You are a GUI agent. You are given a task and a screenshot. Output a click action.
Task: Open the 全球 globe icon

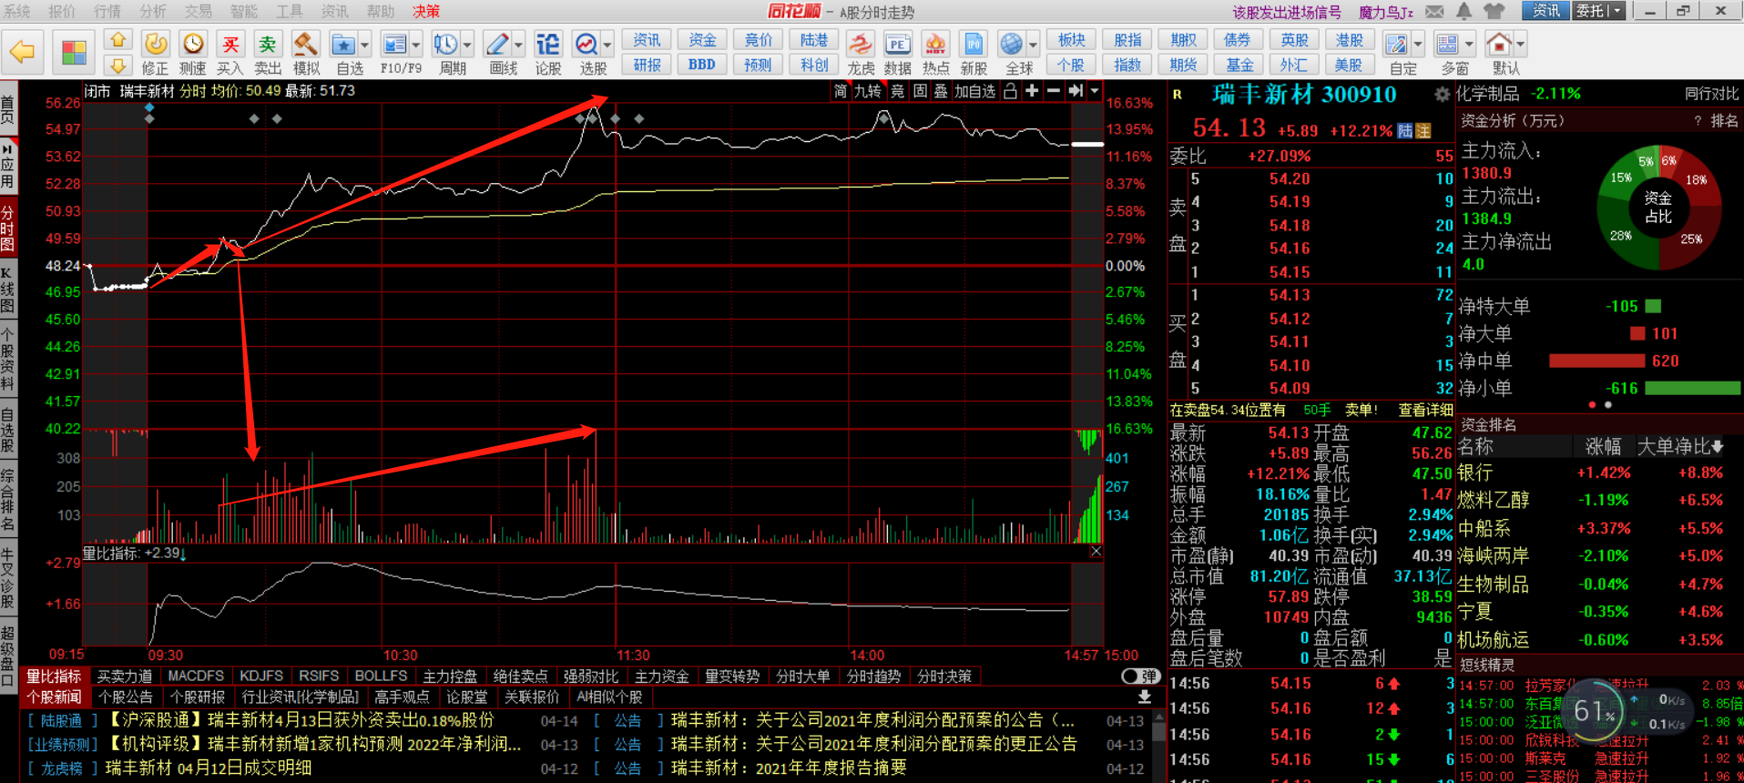[x=1011, y=44]
